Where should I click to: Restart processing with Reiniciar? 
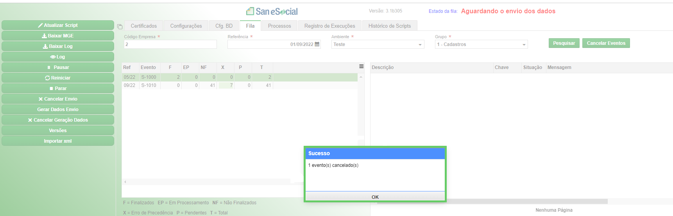58,78
